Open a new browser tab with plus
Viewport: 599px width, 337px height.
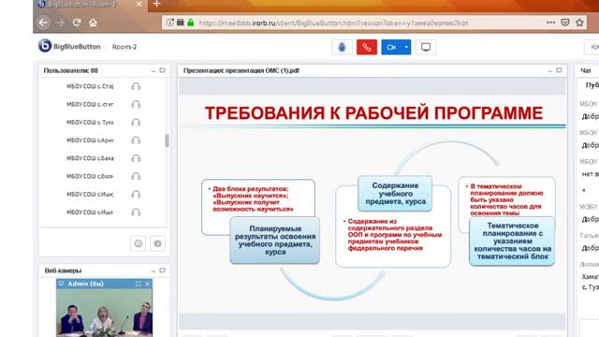click(x=156, y=4)
